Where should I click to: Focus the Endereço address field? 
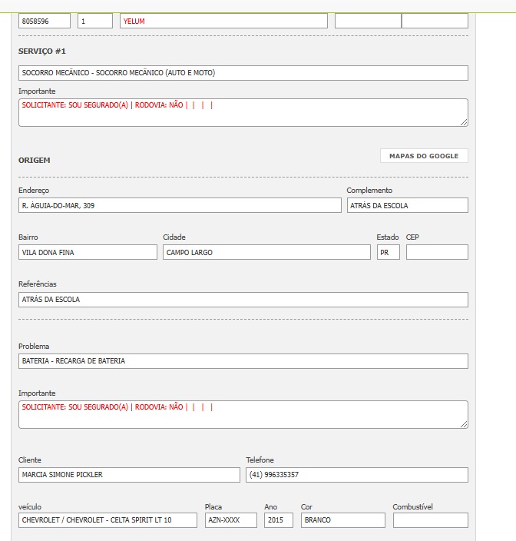(180, 205)
